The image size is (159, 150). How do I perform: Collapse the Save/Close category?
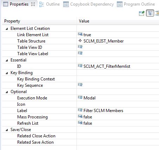pyautogui.click(x=7, y=130)
